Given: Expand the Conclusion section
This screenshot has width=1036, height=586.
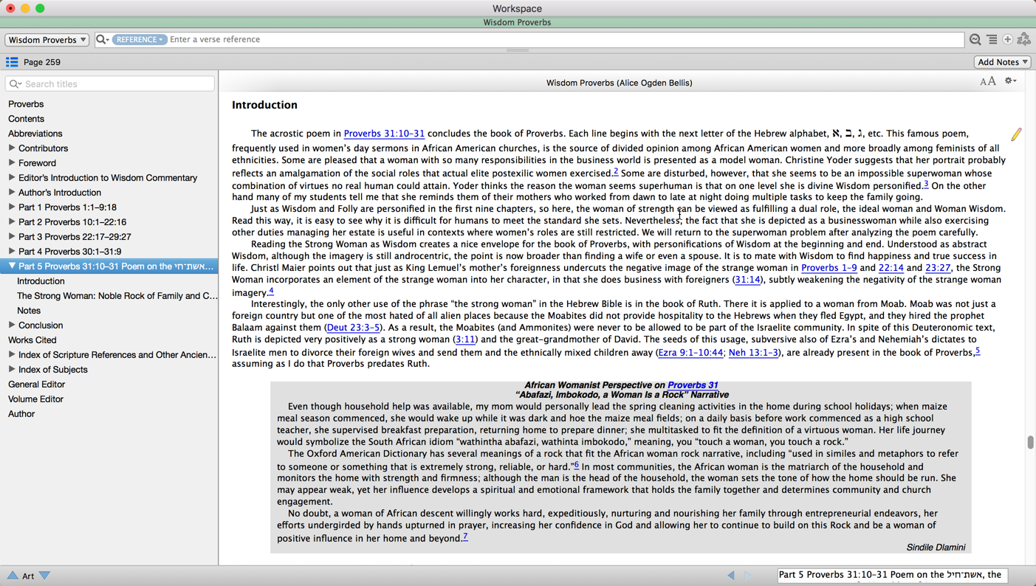Looking at the screenshot, I should 12,325.
